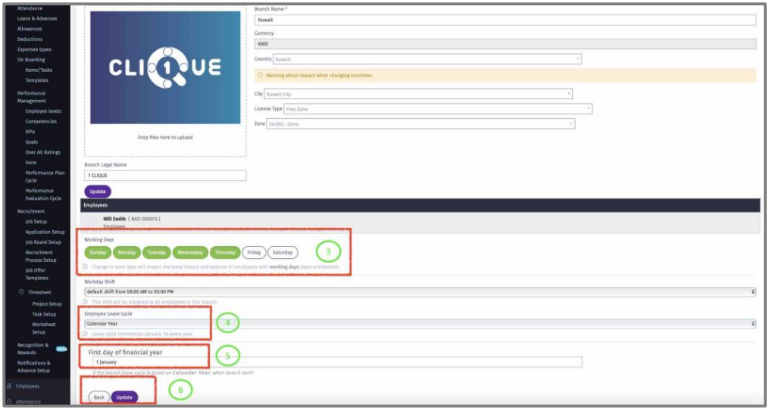The image size is (769, 411).
Task: Open the Workday Shift dropdown
Action: pos(420,291)
